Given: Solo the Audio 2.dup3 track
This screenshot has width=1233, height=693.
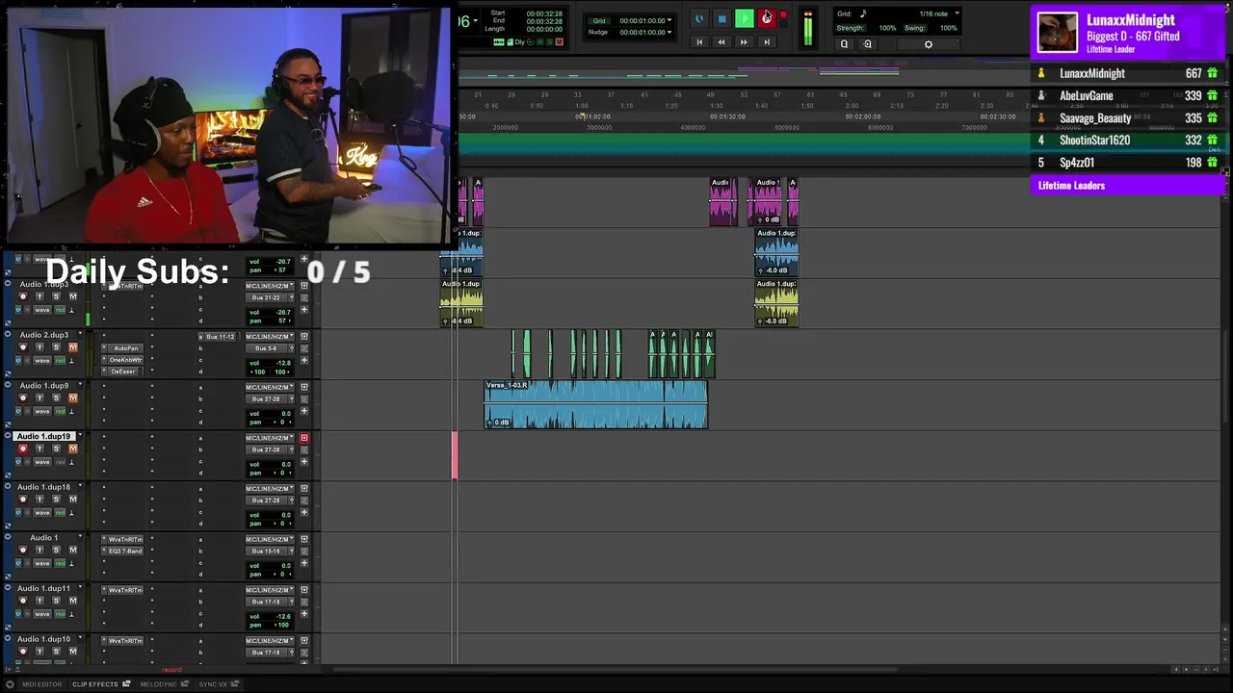Looking at the screenshot, I should (x=56, y=347).
